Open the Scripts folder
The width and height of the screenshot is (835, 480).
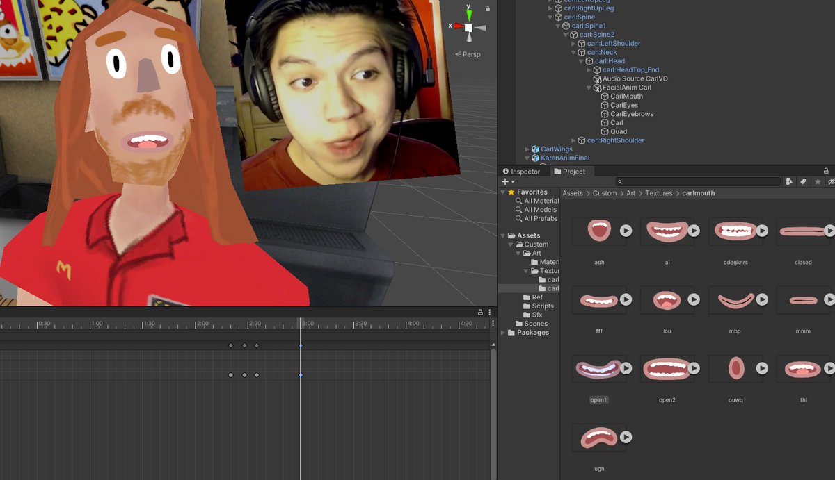click(538, 306)
